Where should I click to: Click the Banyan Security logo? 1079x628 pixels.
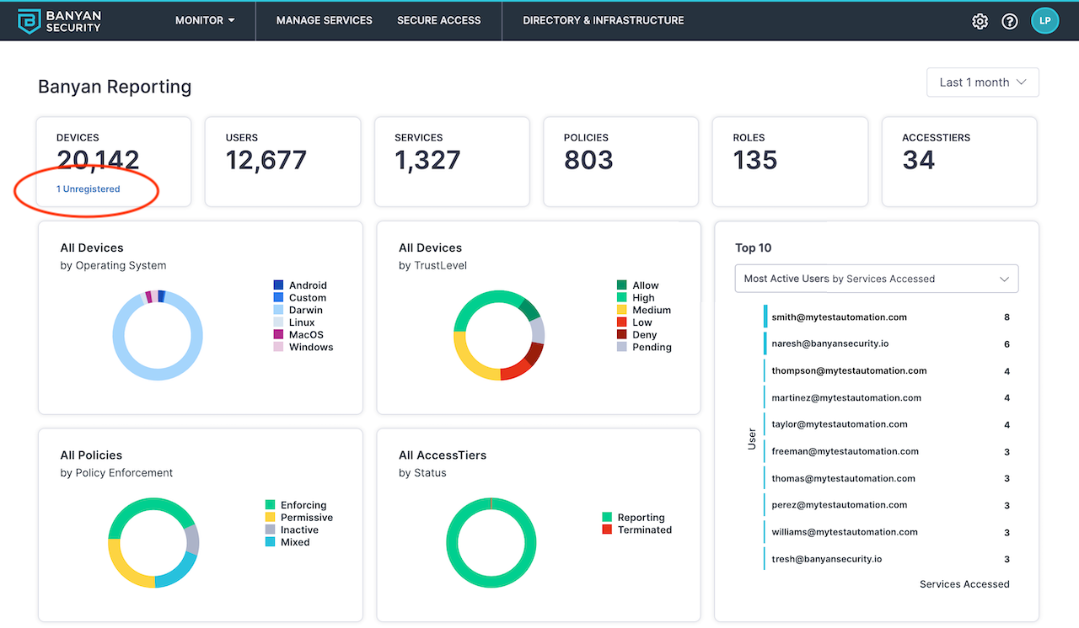[60, 21]
